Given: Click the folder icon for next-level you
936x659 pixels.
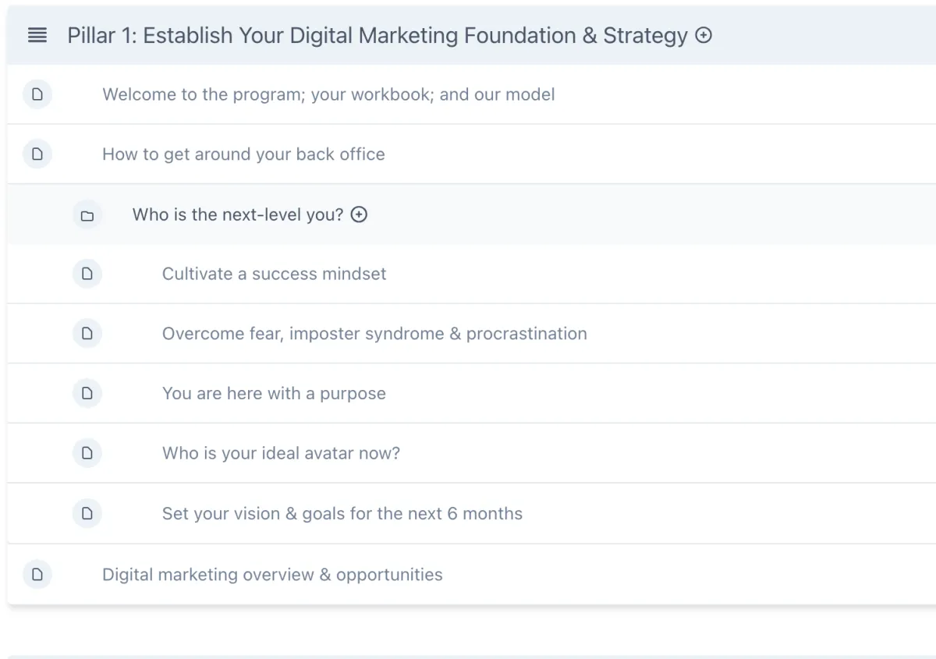Looking at the screenshot, I should (87, 215).
